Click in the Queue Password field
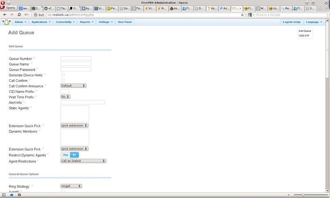Image resolution: width=330 pixels, height=198 pixels. click(x=76, y=69)
